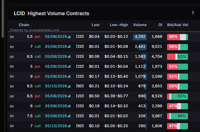Viewport: 200px width, 132px height.
Task: Sort by the Volume column header
Action: (x=140, y=25)
